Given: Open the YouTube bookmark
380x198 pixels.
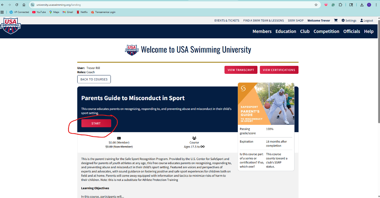Looking at the screenshot, I should 39,12.
